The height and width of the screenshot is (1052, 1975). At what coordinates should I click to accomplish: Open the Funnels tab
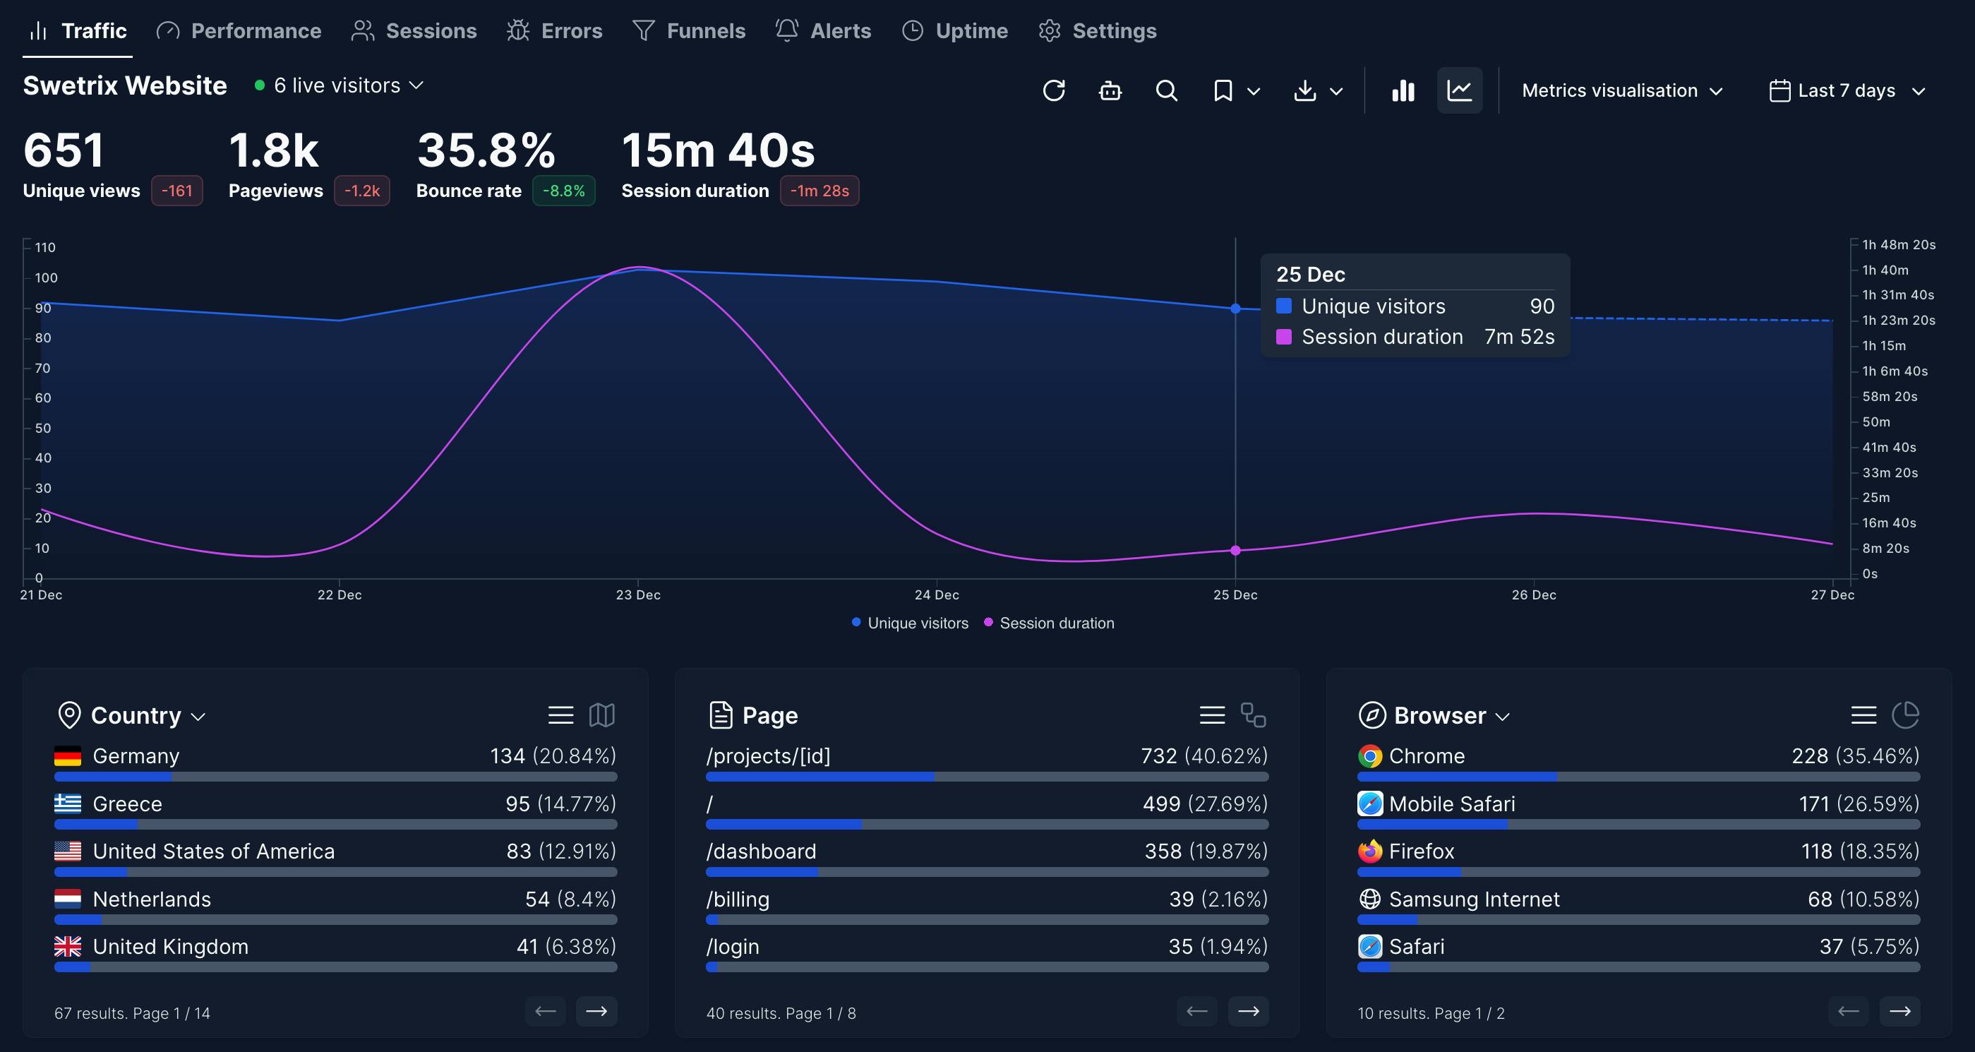click(x=688, y=30)
